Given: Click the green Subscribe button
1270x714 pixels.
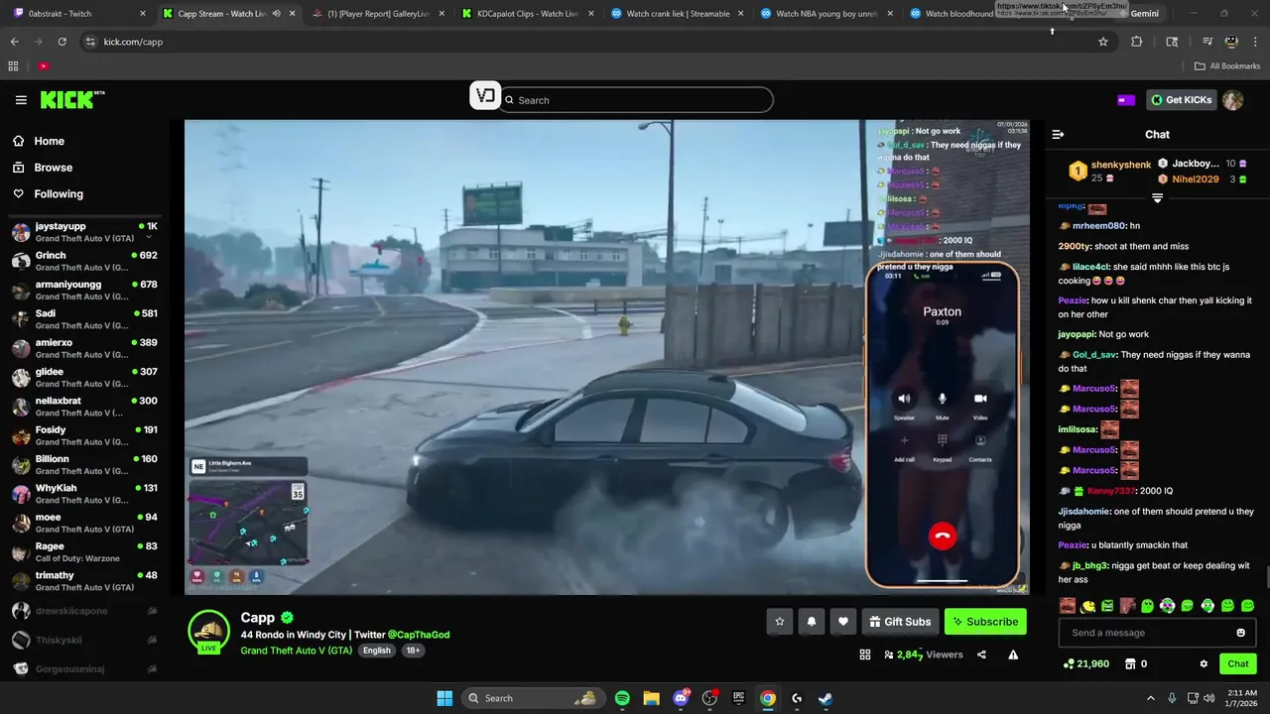Looking at the screenshot, I should [x=985, y=622].
